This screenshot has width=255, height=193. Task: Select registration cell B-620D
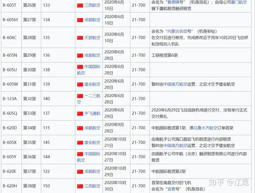(11, 128)
